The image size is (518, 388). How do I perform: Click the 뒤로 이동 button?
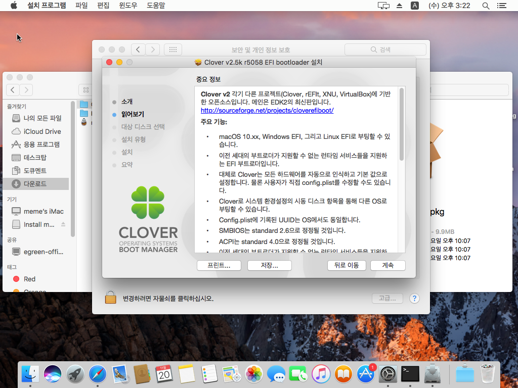pyautogui.click(x=347, y=265)
